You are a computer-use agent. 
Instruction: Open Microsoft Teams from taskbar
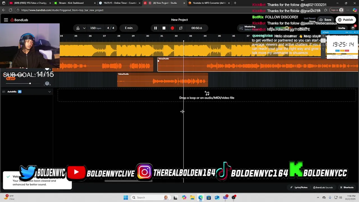pos(225,198)
